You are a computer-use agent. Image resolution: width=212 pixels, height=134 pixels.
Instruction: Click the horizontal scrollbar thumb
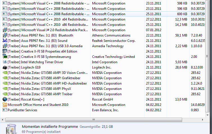[x=94, y=120]
